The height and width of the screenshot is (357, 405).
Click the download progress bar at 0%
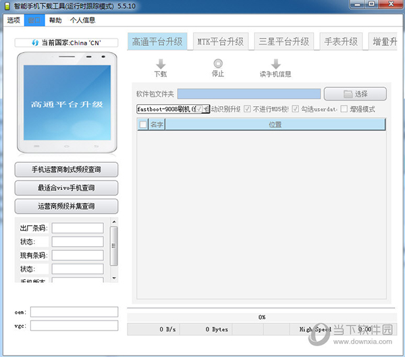(x=261, y=316)
